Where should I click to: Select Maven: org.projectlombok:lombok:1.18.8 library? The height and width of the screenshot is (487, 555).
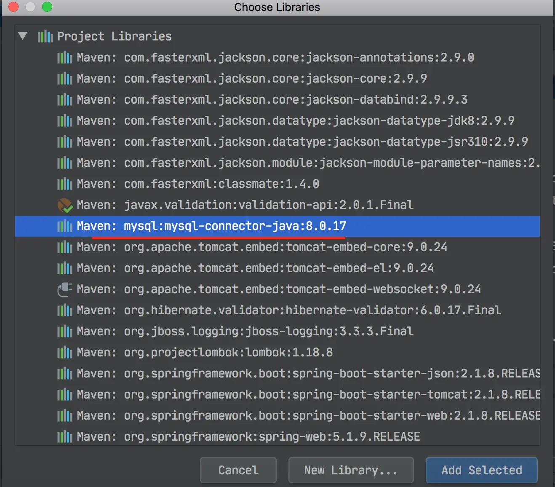coord(277,352)
